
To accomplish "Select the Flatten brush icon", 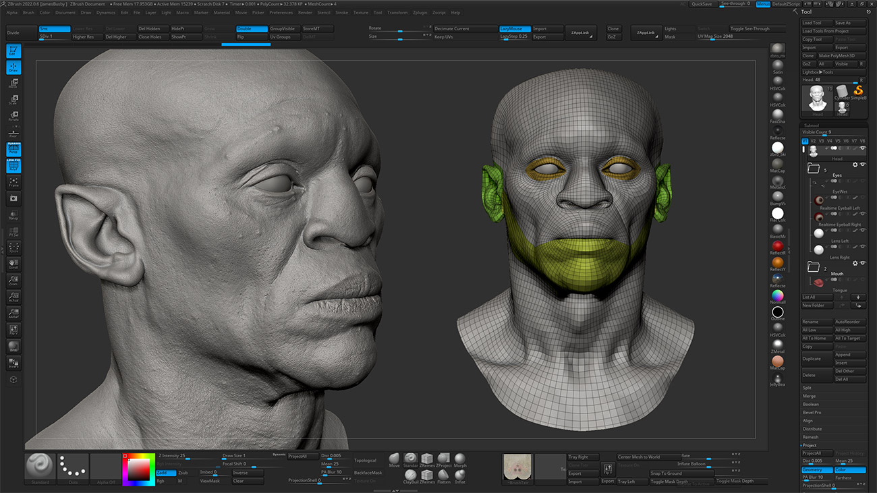I will point(444,477).
